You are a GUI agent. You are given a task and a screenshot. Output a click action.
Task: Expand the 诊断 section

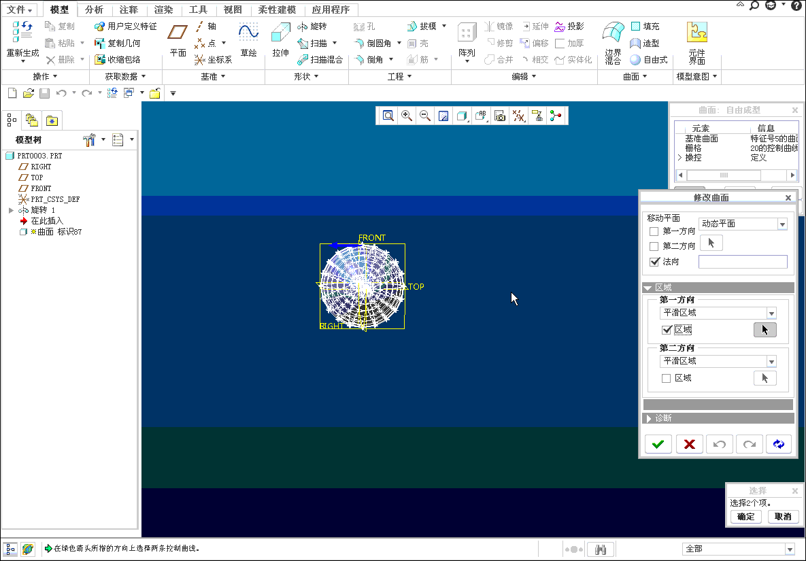[x=718, y=418]
